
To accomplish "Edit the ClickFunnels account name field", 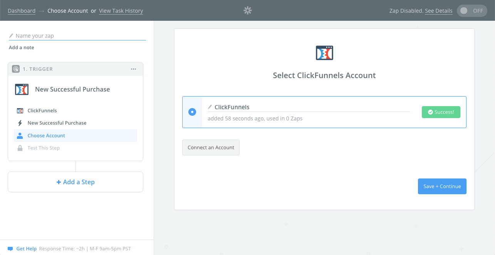I will tap(309, 107).
